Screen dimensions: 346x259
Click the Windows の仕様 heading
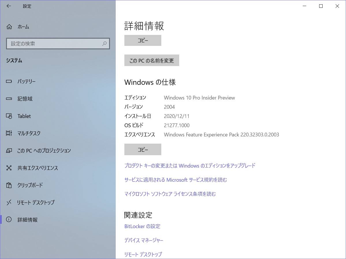(x=150, y=82)
